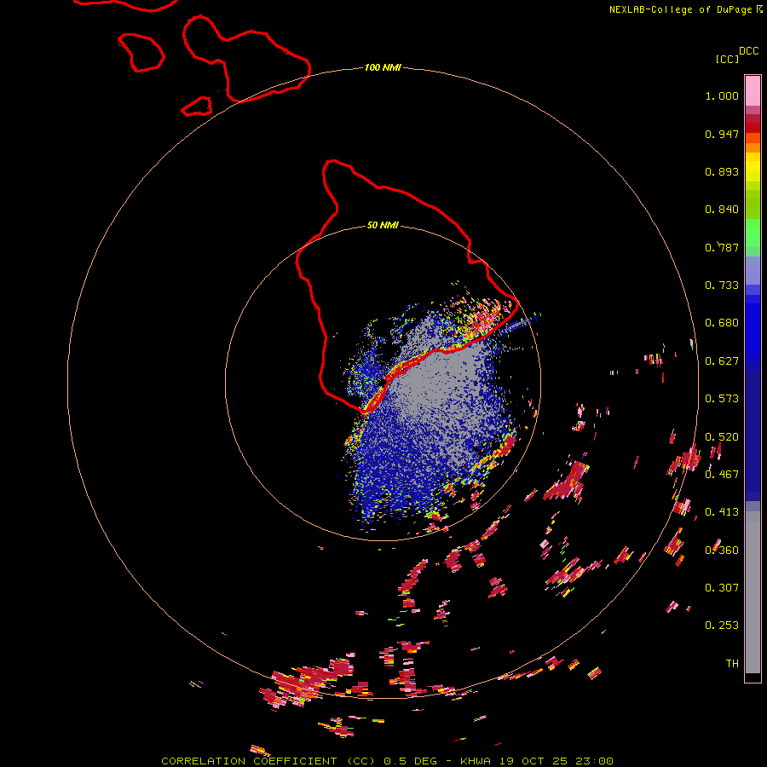Viewport: 767px width, 767px height.
Task: Click the 0.680 scale value
Action: coord(722,323)
